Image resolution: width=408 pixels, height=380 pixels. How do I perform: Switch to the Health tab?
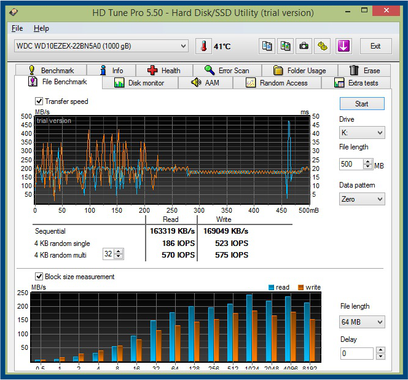click(x=164, y=70)
